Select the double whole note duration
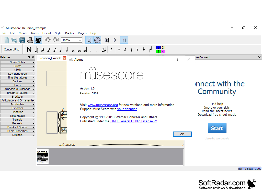The width and height of the screenshot is (262, 196). 79,51
